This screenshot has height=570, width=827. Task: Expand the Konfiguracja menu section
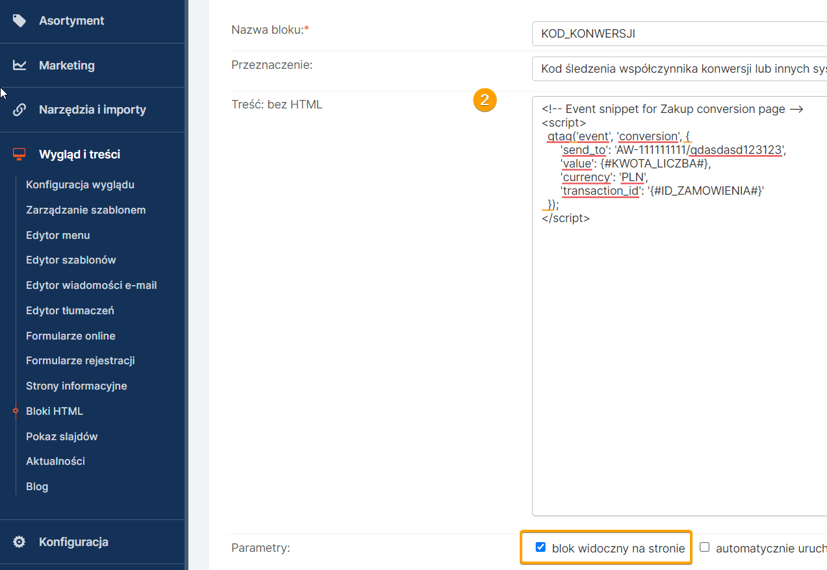(x=73, y=542)
